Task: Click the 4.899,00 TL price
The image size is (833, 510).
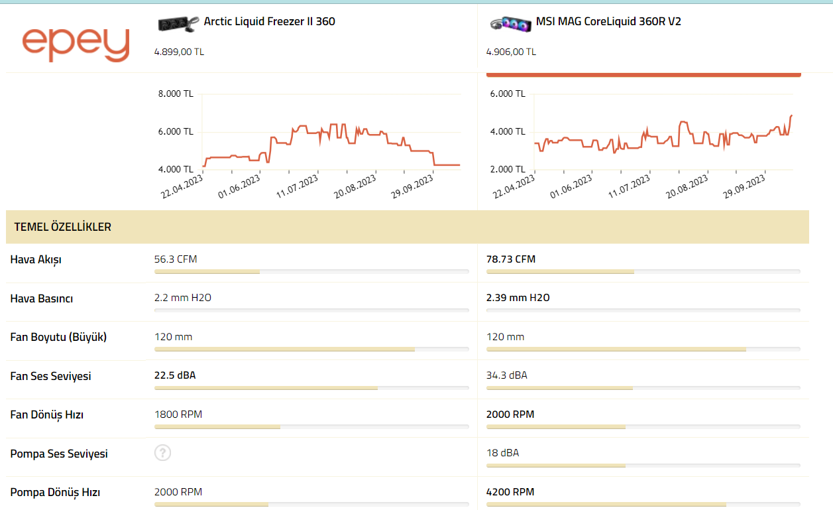Action: point(179,52)
